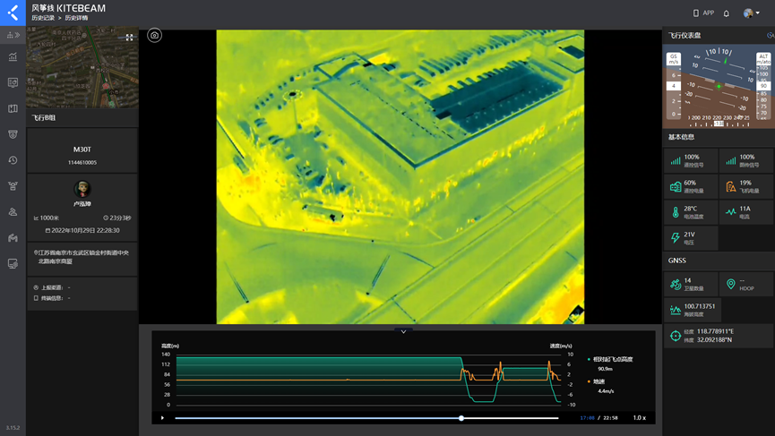
Task: Open the map icon in the left sidebar
Action: (13, 108)
